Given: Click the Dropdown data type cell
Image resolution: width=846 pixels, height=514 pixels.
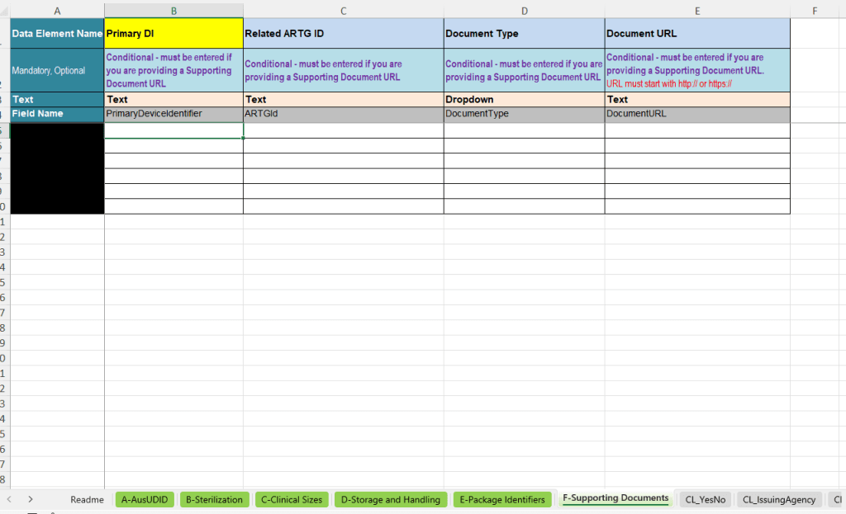Looking at the screenshot, I should (524, 99).
